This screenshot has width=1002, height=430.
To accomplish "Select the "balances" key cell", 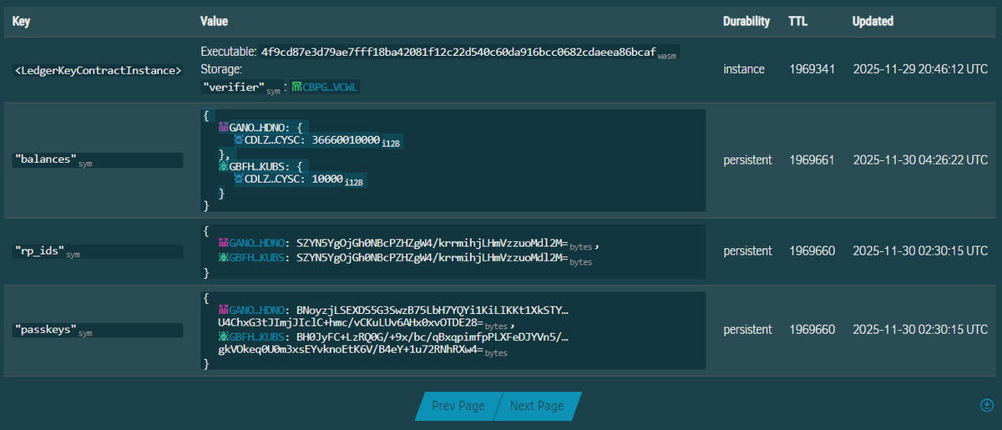I will [x=99, y=159].
